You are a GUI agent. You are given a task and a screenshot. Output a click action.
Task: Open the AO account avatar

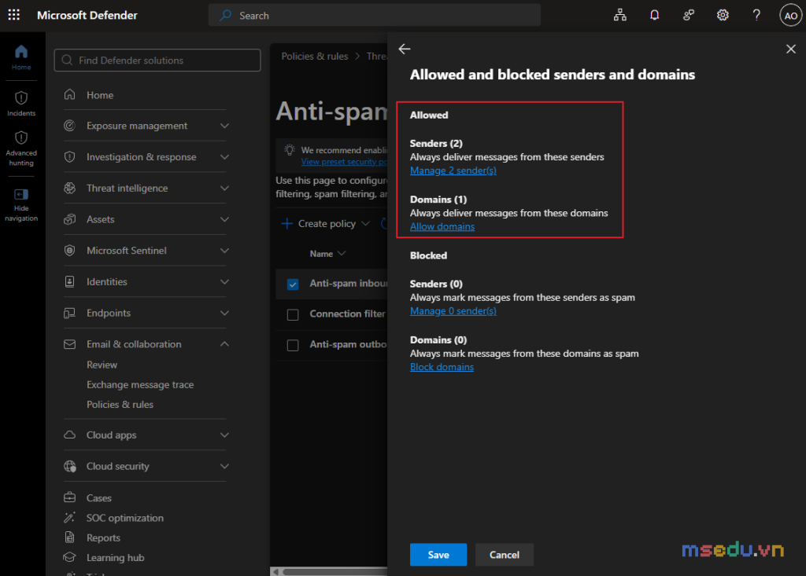pyautogui.click(x=790, y=16)
